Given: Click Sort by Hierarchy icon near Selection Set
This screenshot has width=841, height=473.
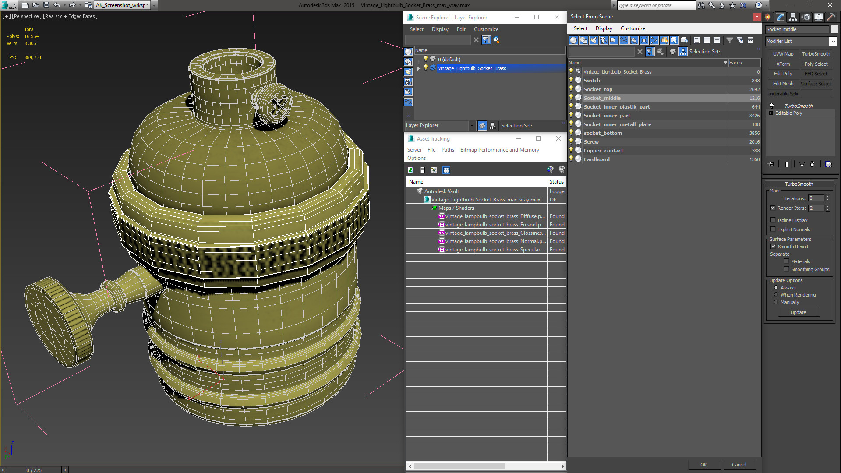Looking at the screenshot, I should [x=683, y=52].
